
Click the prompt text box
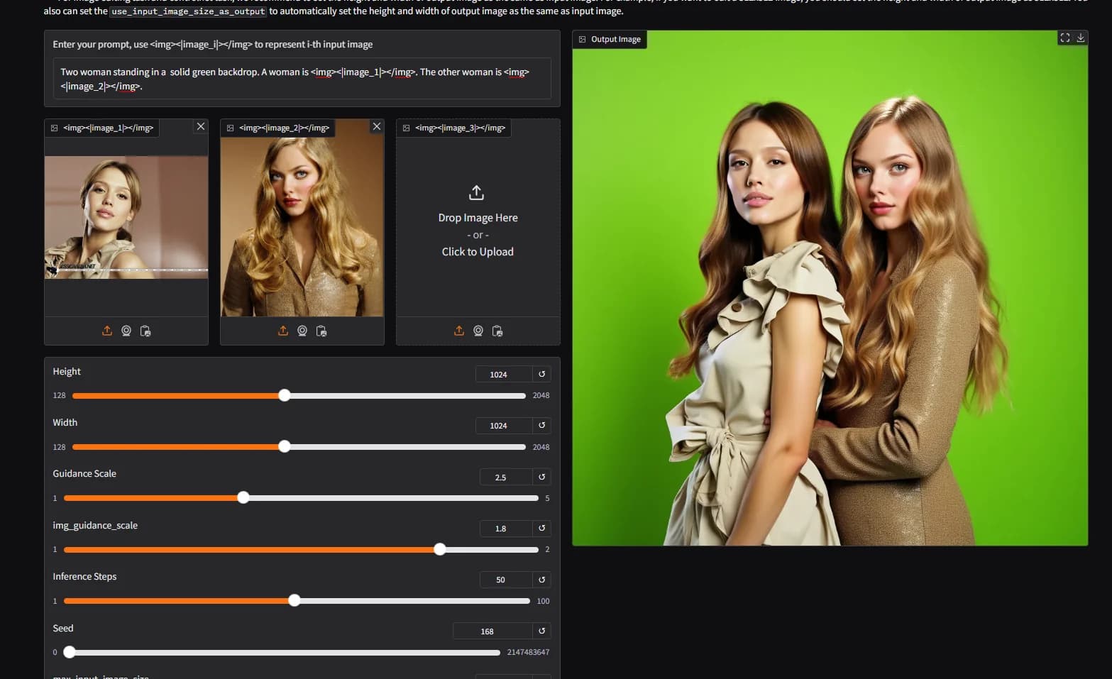point(302,79)
